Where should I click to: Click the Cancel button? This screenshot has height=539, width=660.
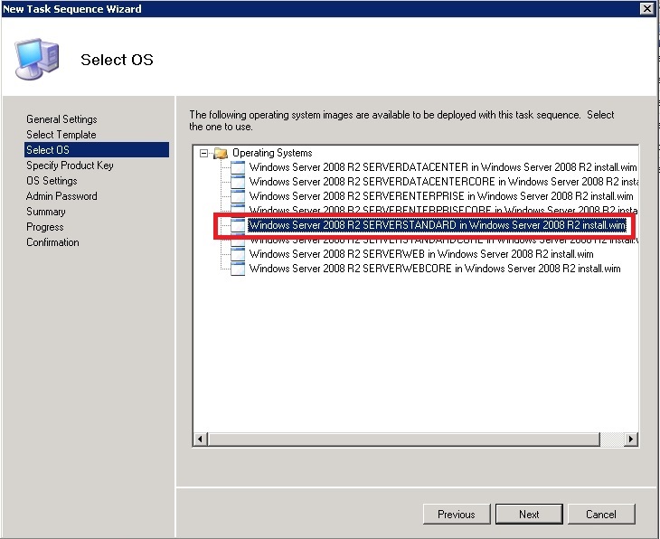(x=601, y=515)
